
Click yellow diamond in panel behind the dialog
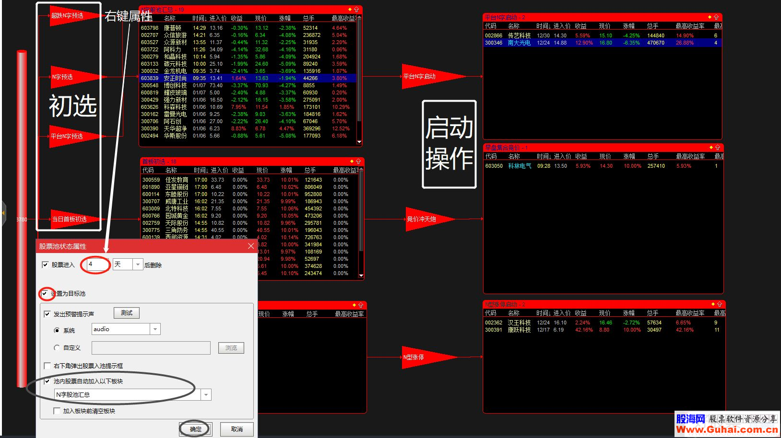point(354,305)
